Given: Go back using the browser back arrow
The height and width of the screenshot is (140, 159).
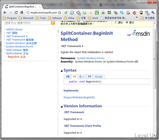Looking at the screenshot, I should (x=5, y=12).
